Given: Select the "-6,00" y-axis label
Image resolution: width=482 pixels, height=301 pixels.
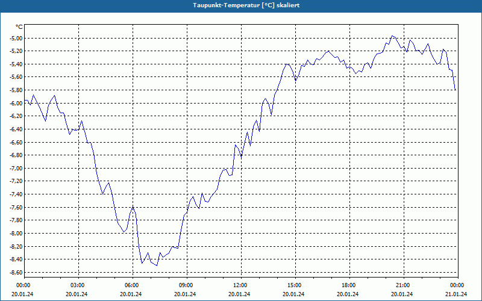Looking at the screenshot, I should pyautogui.click(x=16, y=103).
